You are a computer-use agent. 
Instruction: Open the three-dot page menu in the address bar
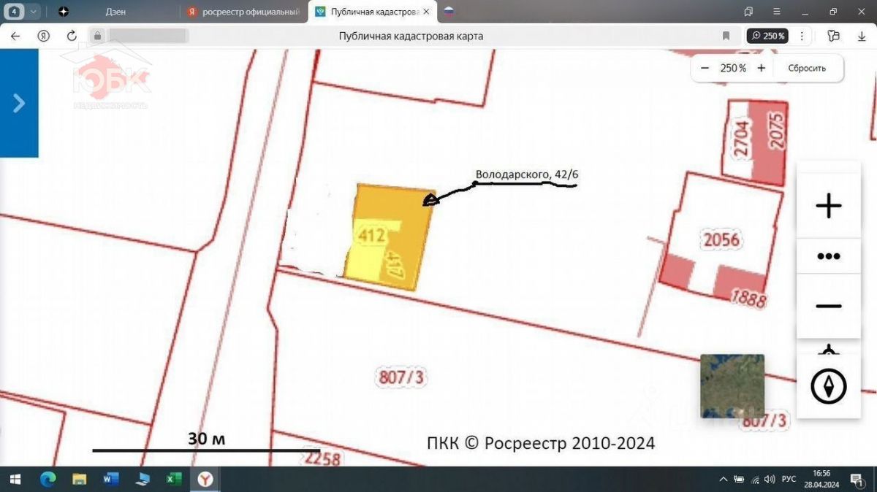click(x=802, y=36)
